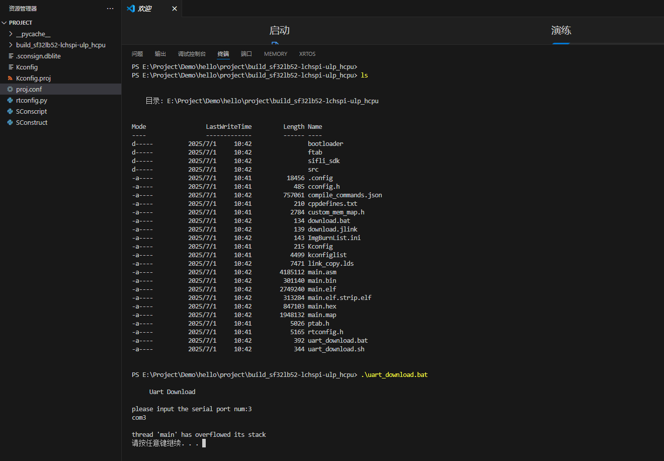
Task: Click the Kconfig text file icon
Action: pos(11,67)
